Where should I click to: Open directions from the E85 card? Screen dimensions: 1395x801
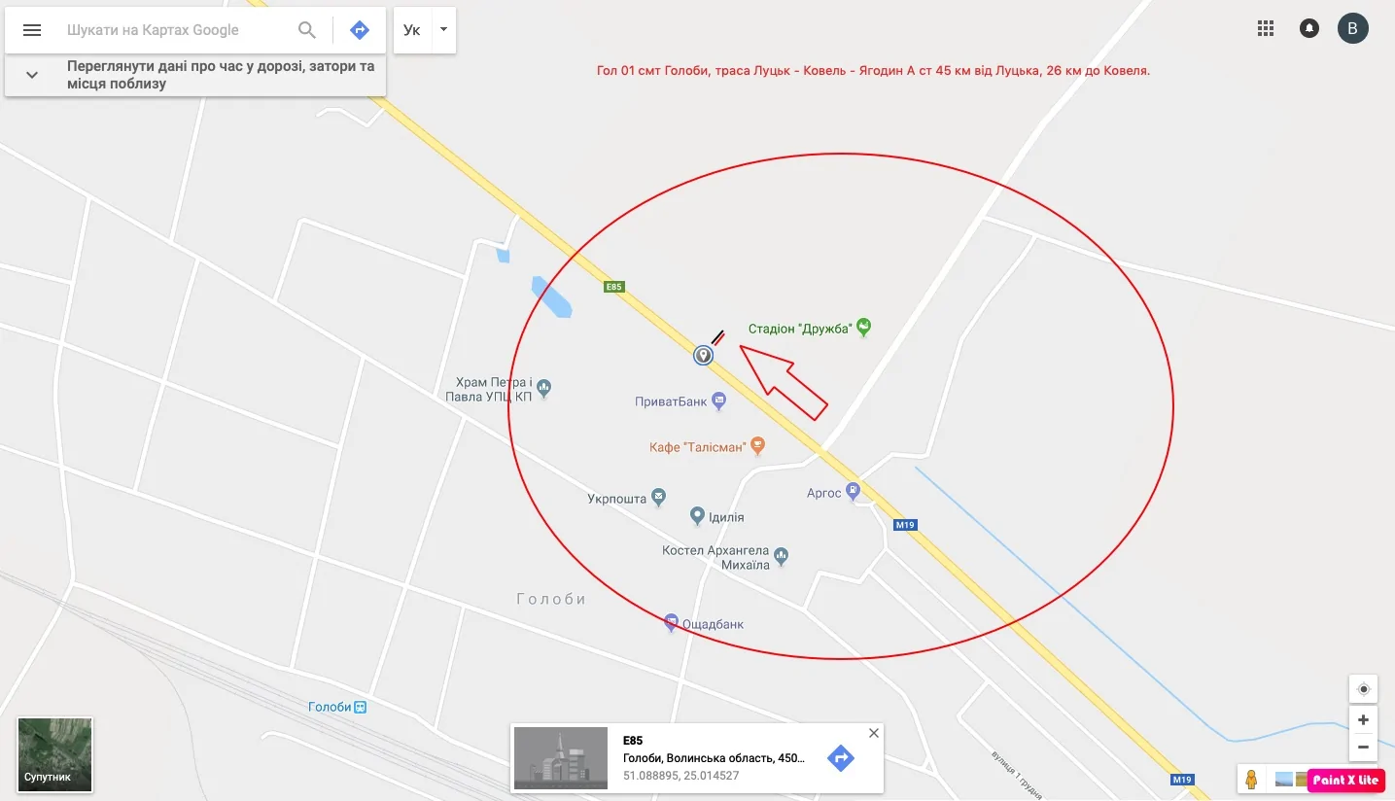[841, 757]
